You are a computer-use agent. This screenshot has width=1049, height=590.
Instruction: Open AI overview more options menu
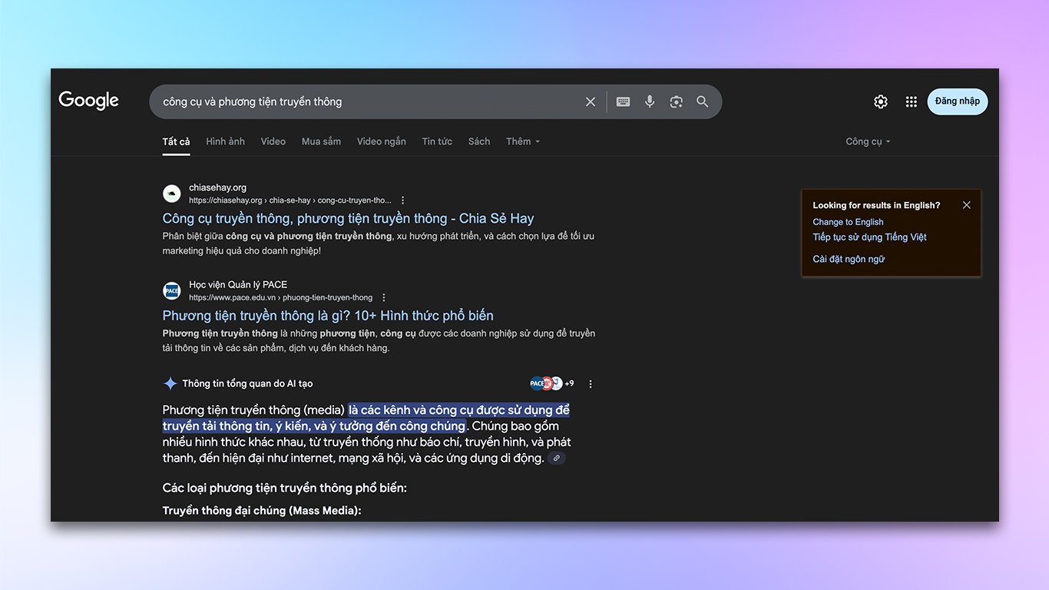[x=590, y=383]
